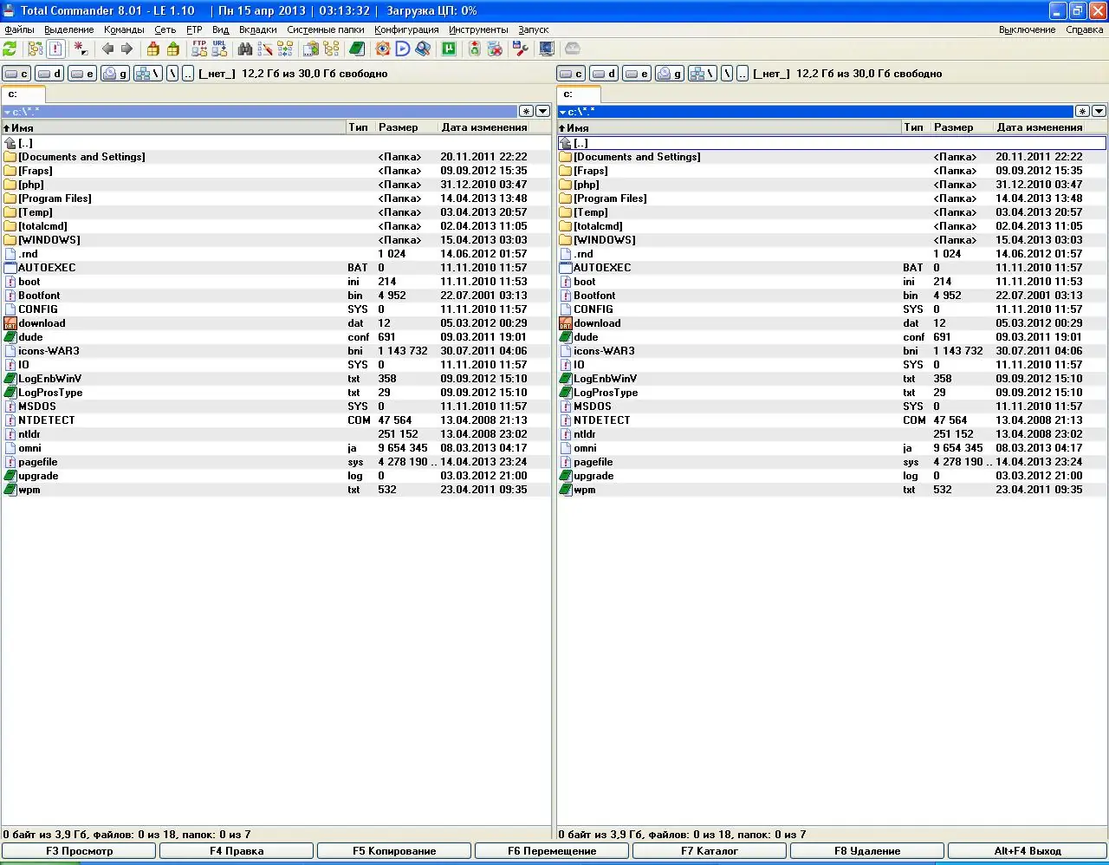Click the left panel path bar c:\*.*
This screenshot has width=1109, height=865.
coord(259,111)
